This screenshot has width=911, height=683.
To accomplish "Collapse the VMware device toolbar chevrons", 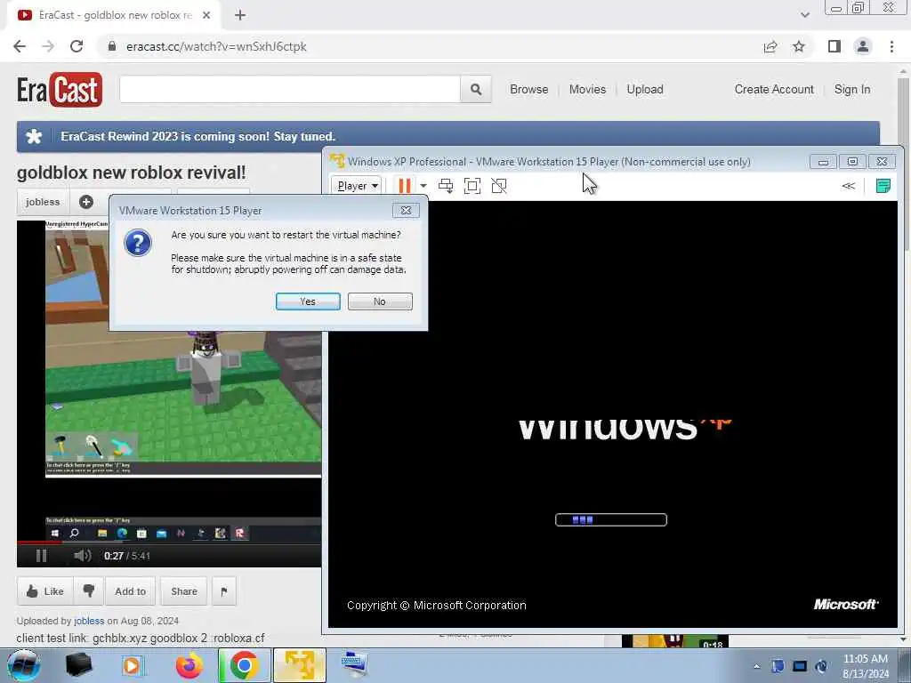I will [848, 186].
